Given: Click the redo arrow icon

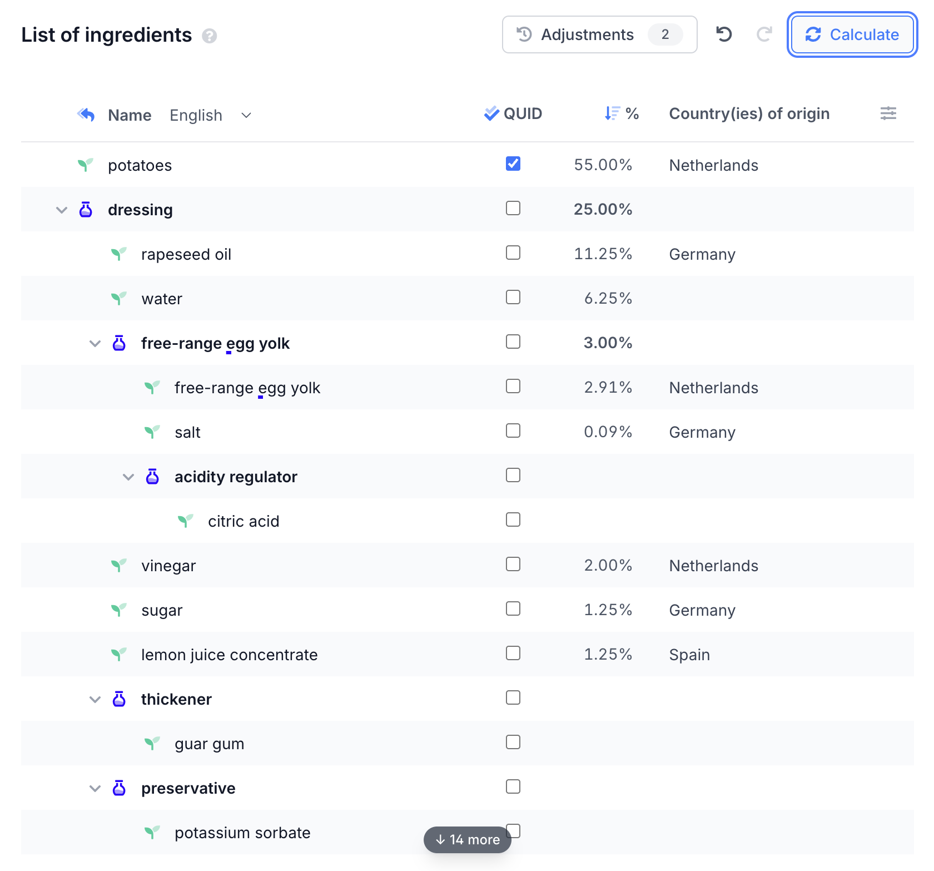Looking at the screenshot, I should (764, 34).
